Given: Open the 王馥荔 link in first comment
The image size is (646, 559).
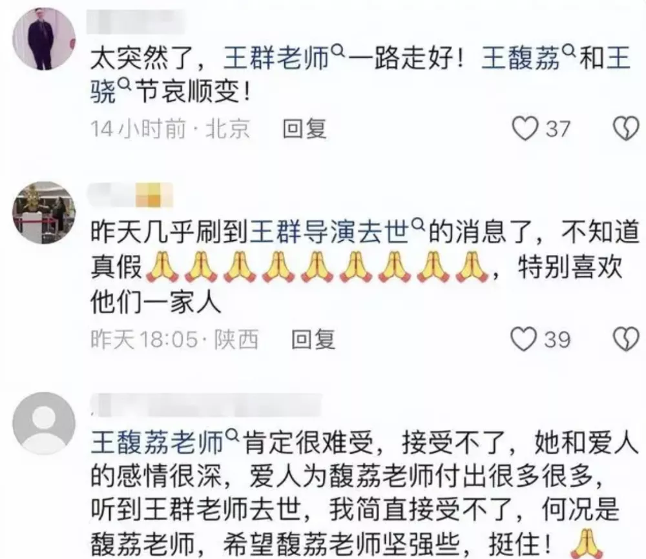Looking at the screenshot, I should [x=521, y=58].
